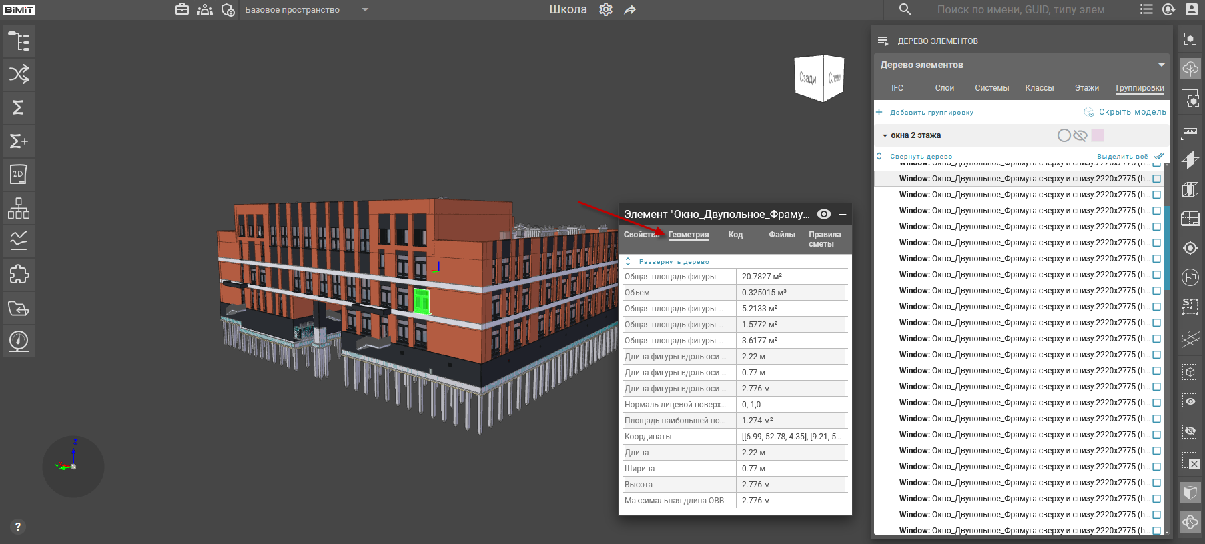This screenshot has width=1205, height=544.
Task: Select the radio circle for окна 2 этажа
Action: pyautogui.click(x=1064, y=135)
